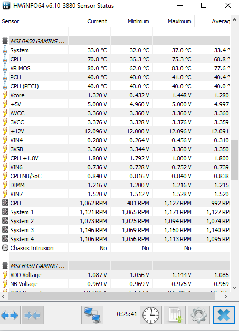Select the VR MOS sensor row label
Viewport: 239px width, 331px height.
(20, 68)
